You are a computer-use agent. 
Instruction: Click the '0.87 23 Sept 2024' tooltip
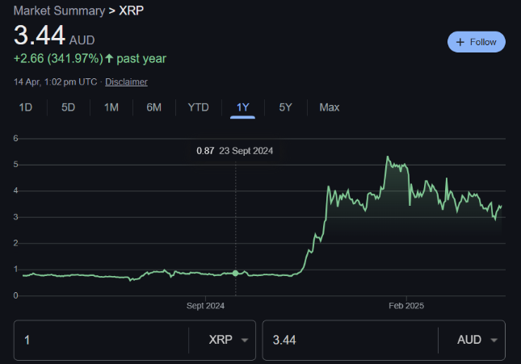coord(234,151)
